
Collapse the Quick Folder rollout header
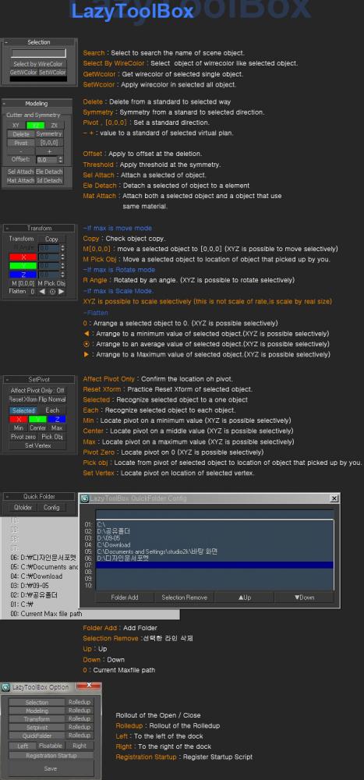(39, 496)
